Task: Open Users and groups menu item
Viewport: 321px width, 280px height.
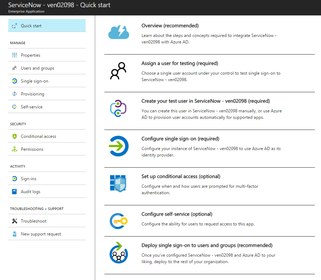Action: 47,68
